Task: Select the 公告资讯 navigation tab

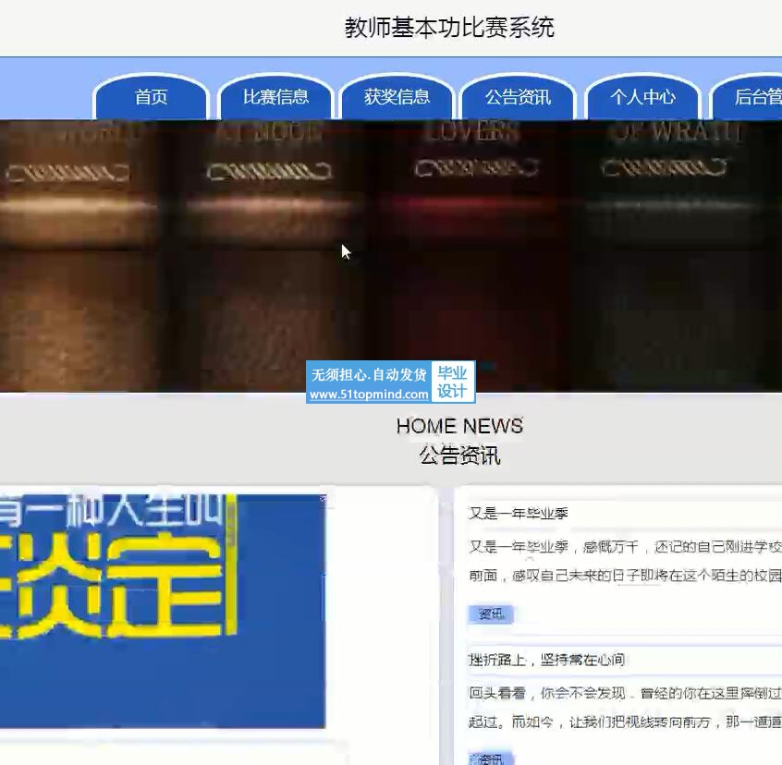Action: point(519,97)
